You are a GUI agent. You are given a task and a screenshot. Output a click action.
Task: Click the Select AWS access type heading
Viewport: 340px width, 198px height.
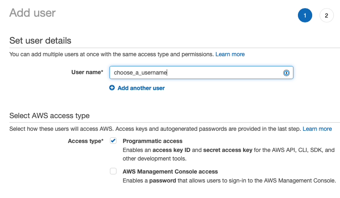(49, 116)
